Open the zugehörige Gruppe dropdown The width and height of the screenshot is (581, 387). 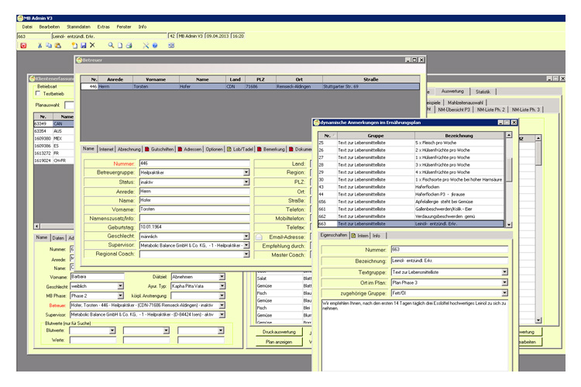pyautogui.click(x=504, y=293)
